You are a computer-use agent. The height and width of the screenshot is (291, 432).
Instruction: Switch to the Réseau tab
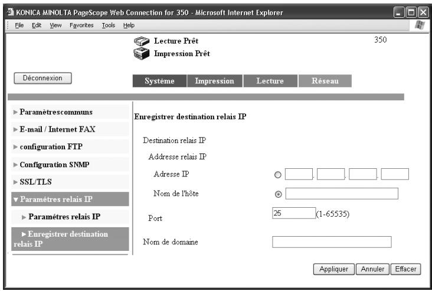[x=325, y=81]
